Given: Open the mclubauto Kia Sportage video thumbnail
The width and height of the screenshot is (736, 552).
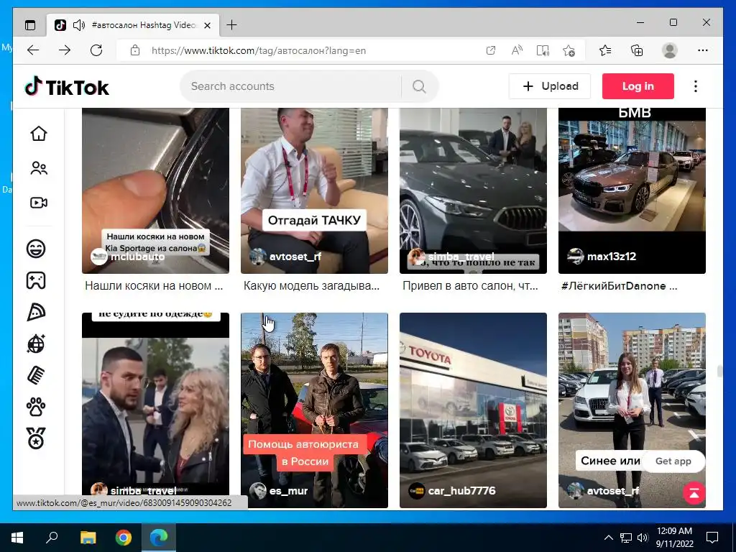Looking at the screenshot, I should coord(155,190).
